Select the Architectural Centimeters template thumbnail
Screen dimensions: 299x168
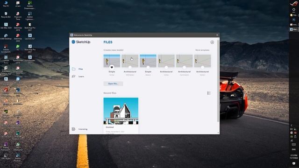point(184,61)
